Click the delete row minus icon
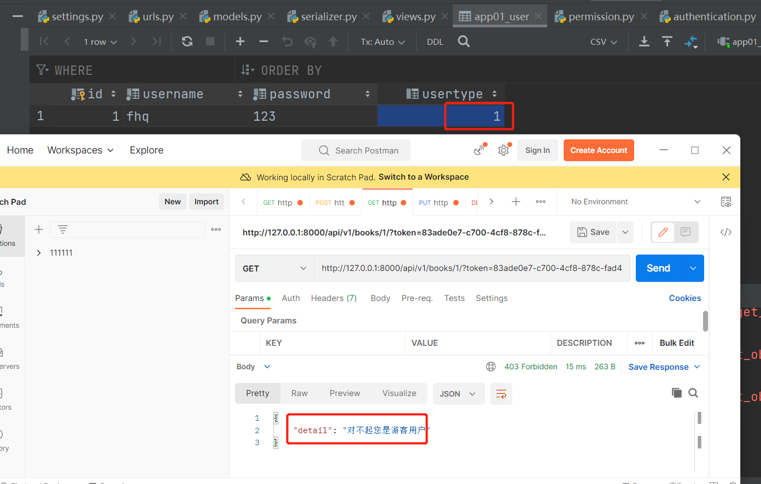The width and height of the screenshot is (761, 484). pyautogui.click(x=264, y=42)
